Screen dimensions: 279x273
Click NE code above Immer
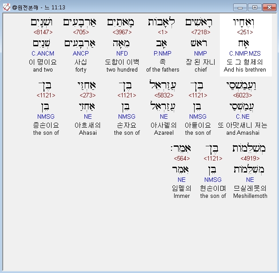click(182, 180)
